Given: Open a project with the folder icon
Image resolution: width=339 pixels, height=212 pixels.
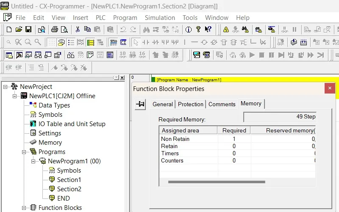Looking at the screenshot, I should click(19, 29).
